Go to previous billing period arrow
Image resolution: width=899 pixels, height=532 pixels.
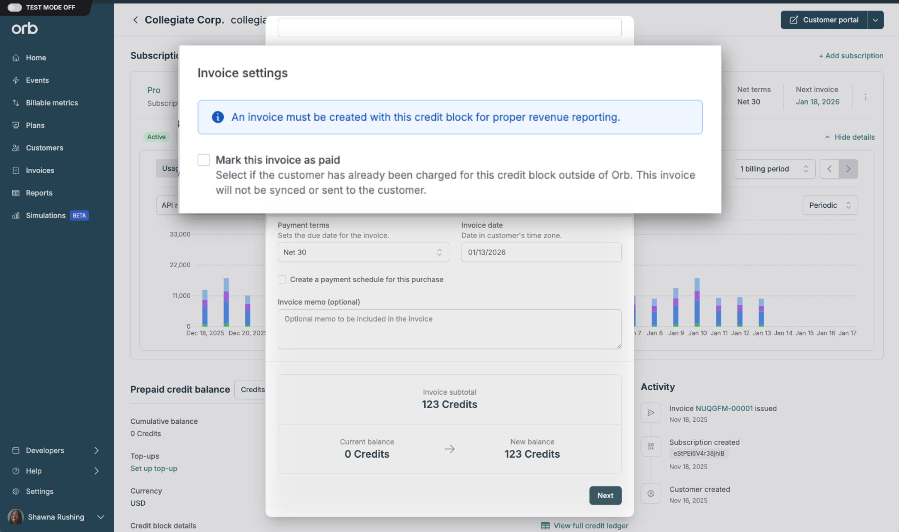tap(829, 169)
